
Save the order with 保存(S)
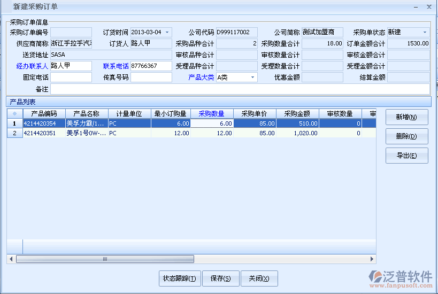pos(220,278)
